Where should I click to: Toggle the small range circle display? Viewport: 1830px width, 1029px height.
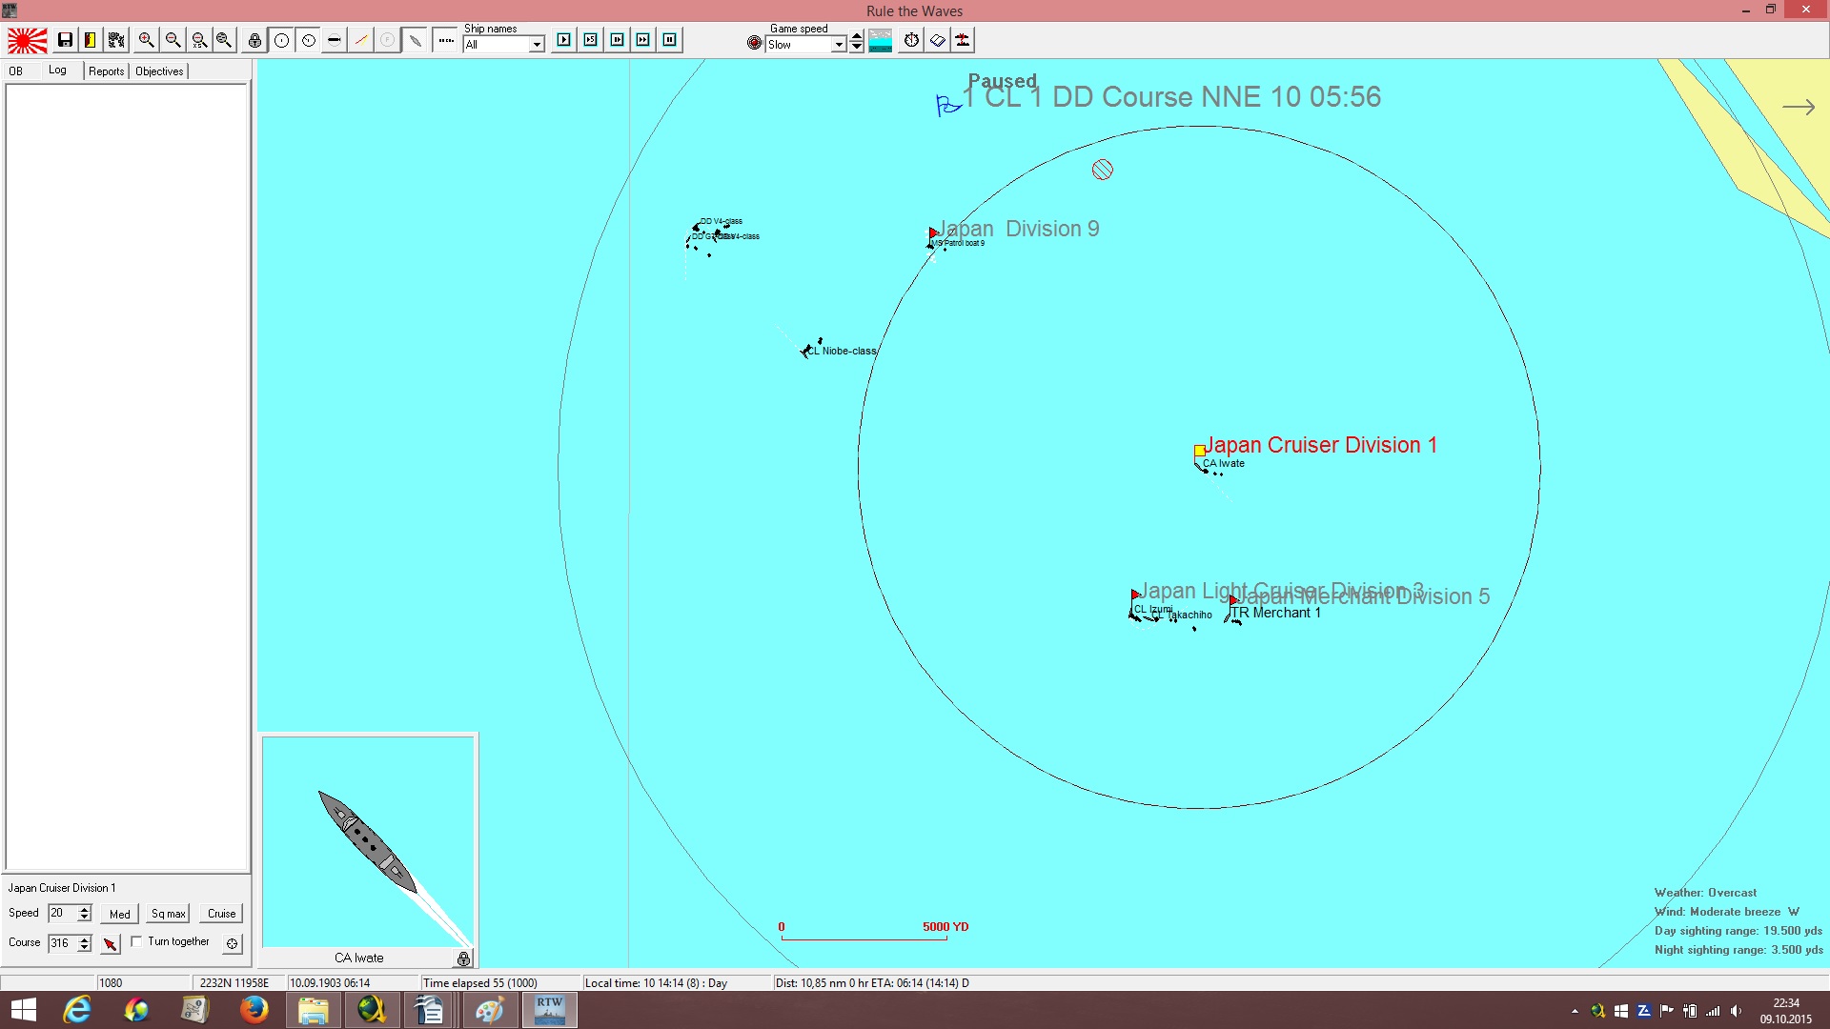309,40
